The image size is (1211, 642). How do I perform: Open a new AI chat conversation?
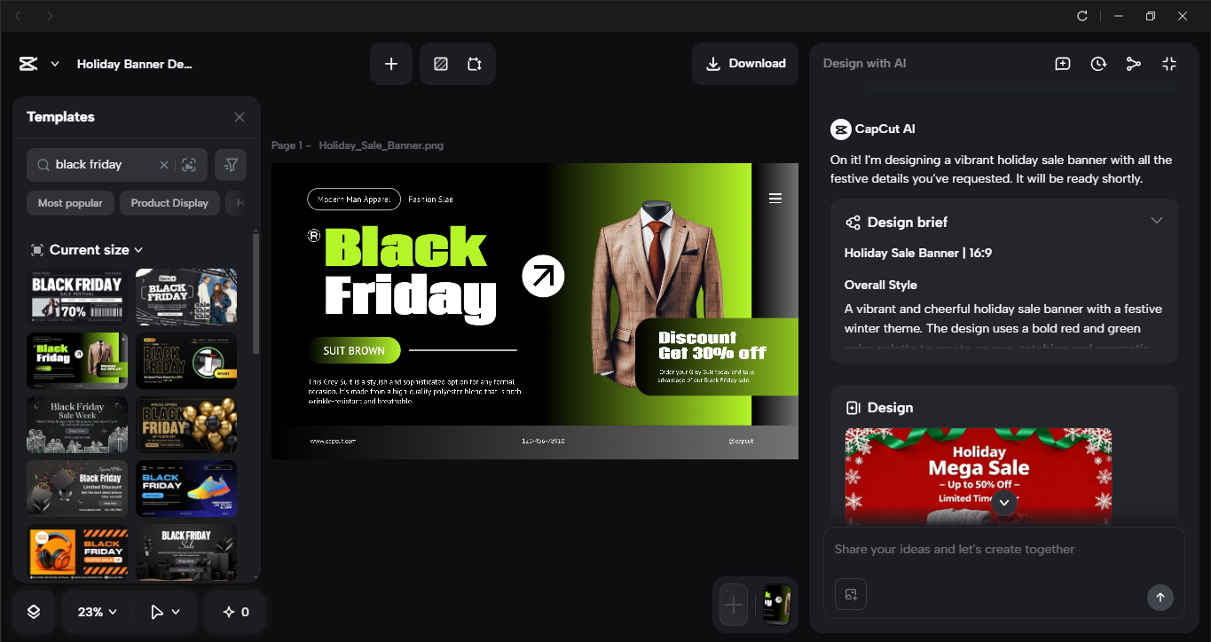1062,63
